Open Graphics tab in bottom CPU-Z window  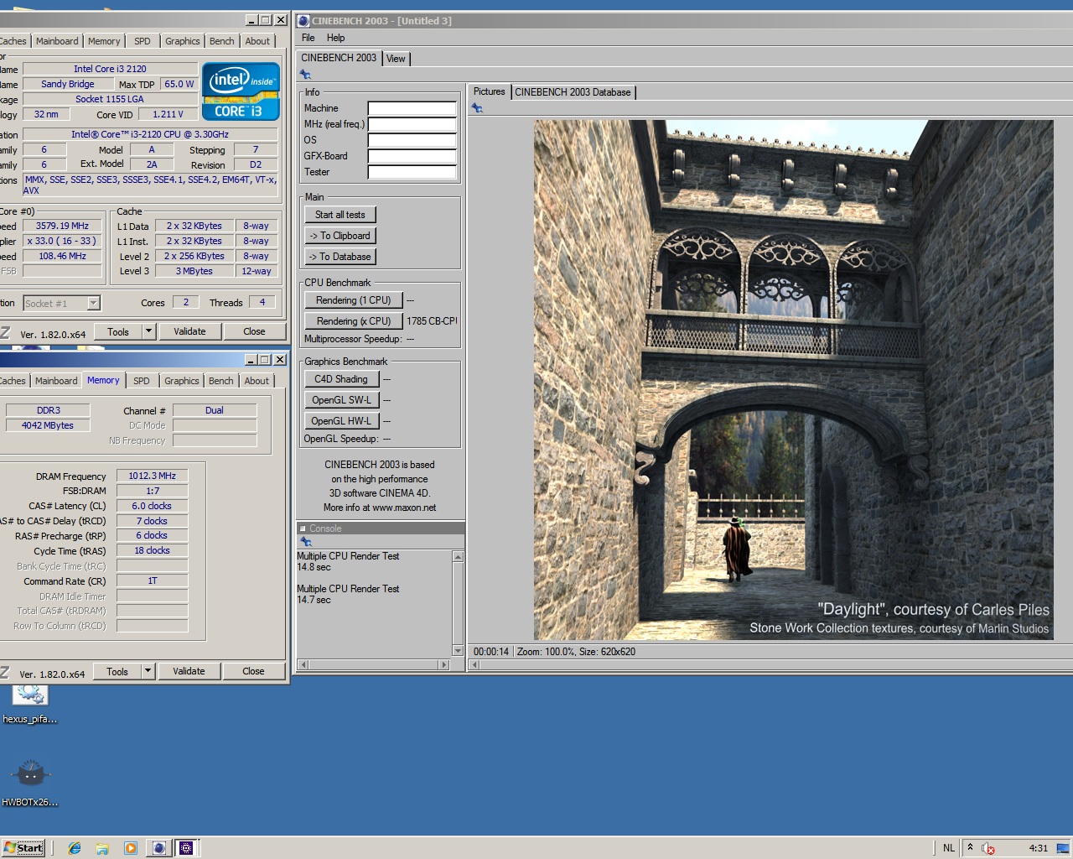(x=181, y=381)
